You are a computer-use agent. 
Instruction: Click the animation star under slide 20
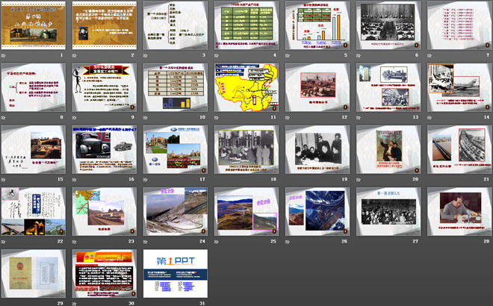click(x=359, y=180)
